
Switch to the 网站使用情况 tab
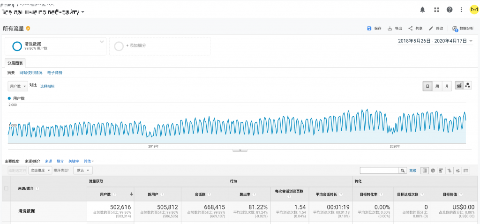(31, 73)
